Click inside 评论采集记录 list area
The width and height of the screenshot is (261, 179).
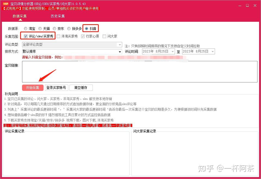(x=66, y=153)
